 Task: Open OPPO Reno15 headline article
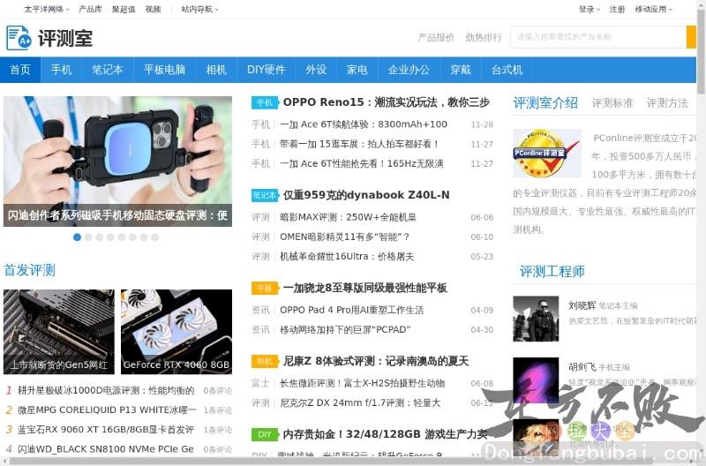387,102
